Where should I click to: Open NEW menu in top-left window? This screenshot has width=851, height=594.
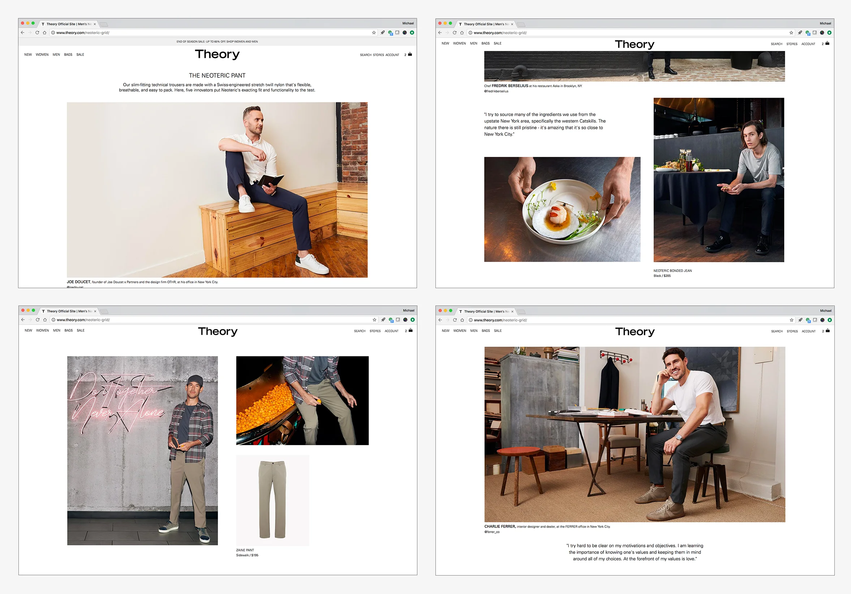point(28,55)
